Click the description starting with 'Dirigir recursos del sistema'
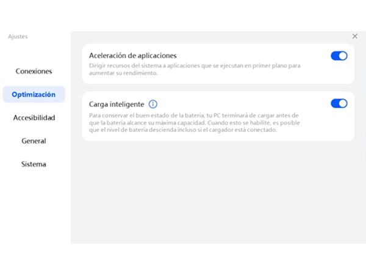The height and width of the screenshot is (275, 366). pos(195,69)
